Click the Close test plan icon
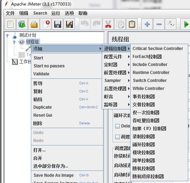 coord(46,24)
